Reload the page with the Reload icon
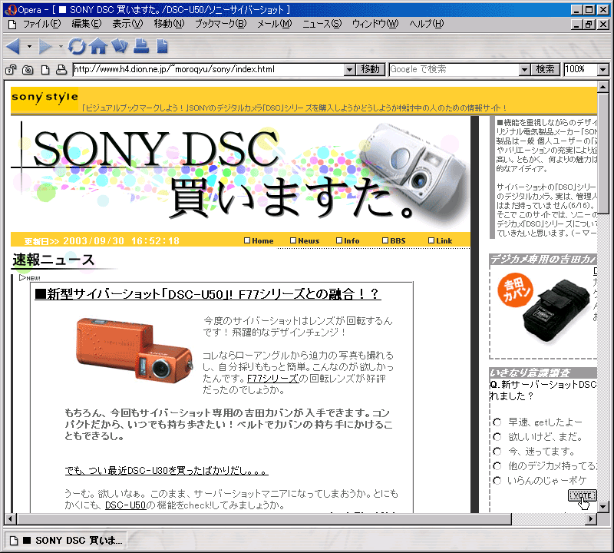614x553 pixels. (x=77, y=46)
